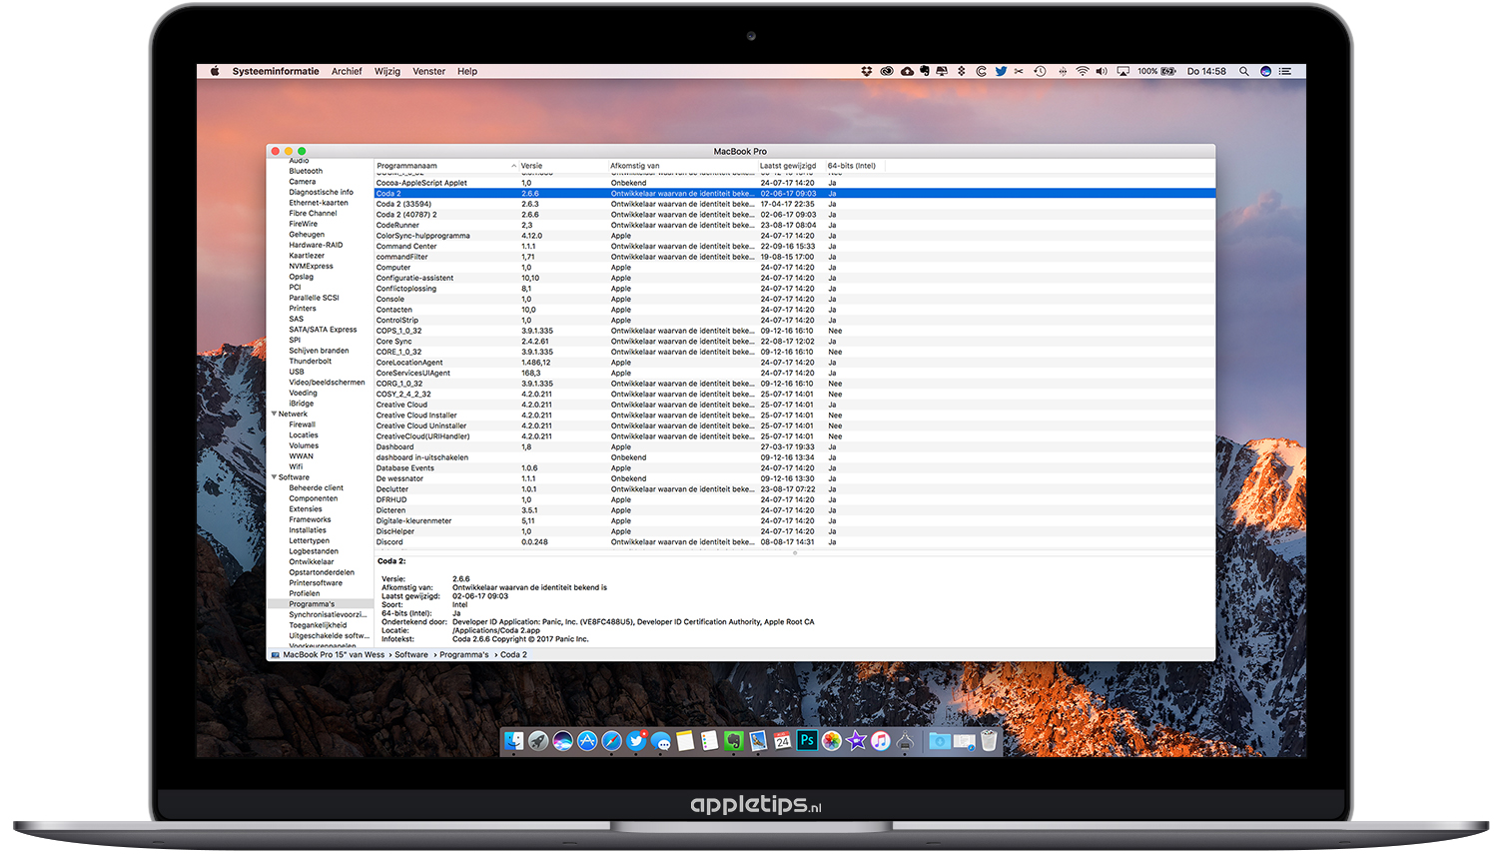Image resolution: width=1498 pixels, height=854 pixels.
Task: Select the Command Center row
Action: pos(795,246)
